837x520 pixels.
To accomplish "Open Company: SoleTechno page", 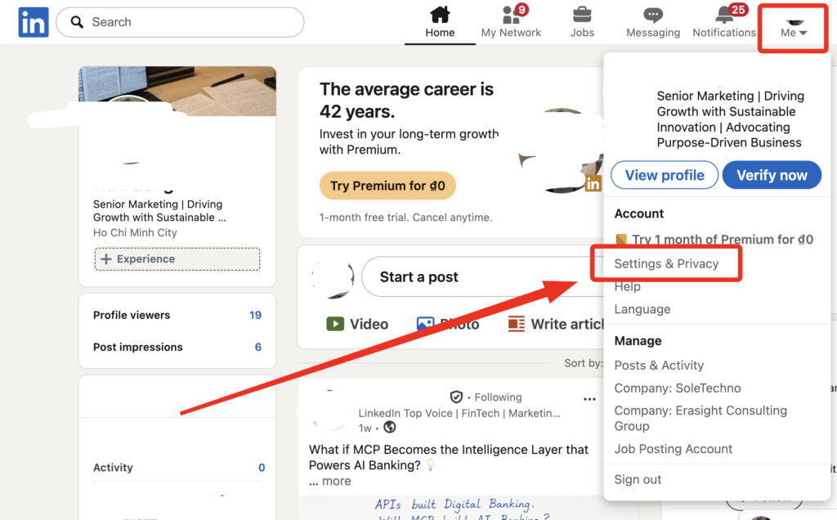I will pos(678,388).
